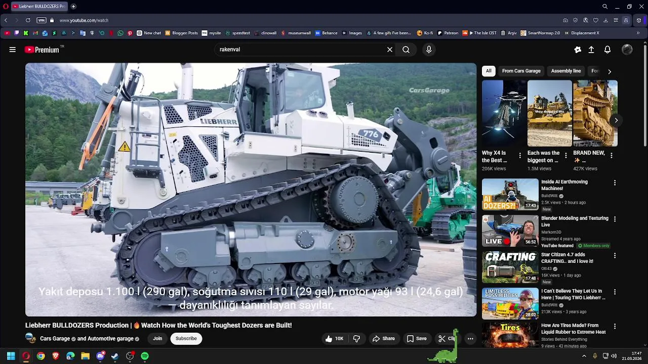Image resolution: width=648 pixels, height=364 pixels.
Task: Reload the page in Opera
Action: tap(28, 20)
